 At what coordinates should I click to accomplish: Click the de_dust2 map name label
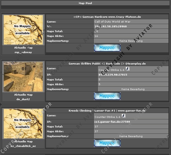pos(23,99)
